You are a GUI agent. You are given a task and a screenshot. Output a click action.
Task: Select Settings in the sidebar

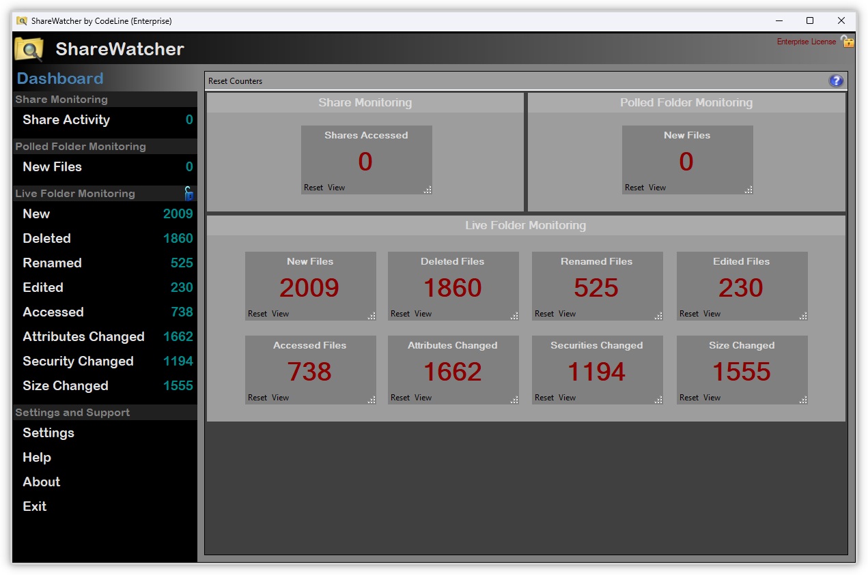tap(48, 432)
